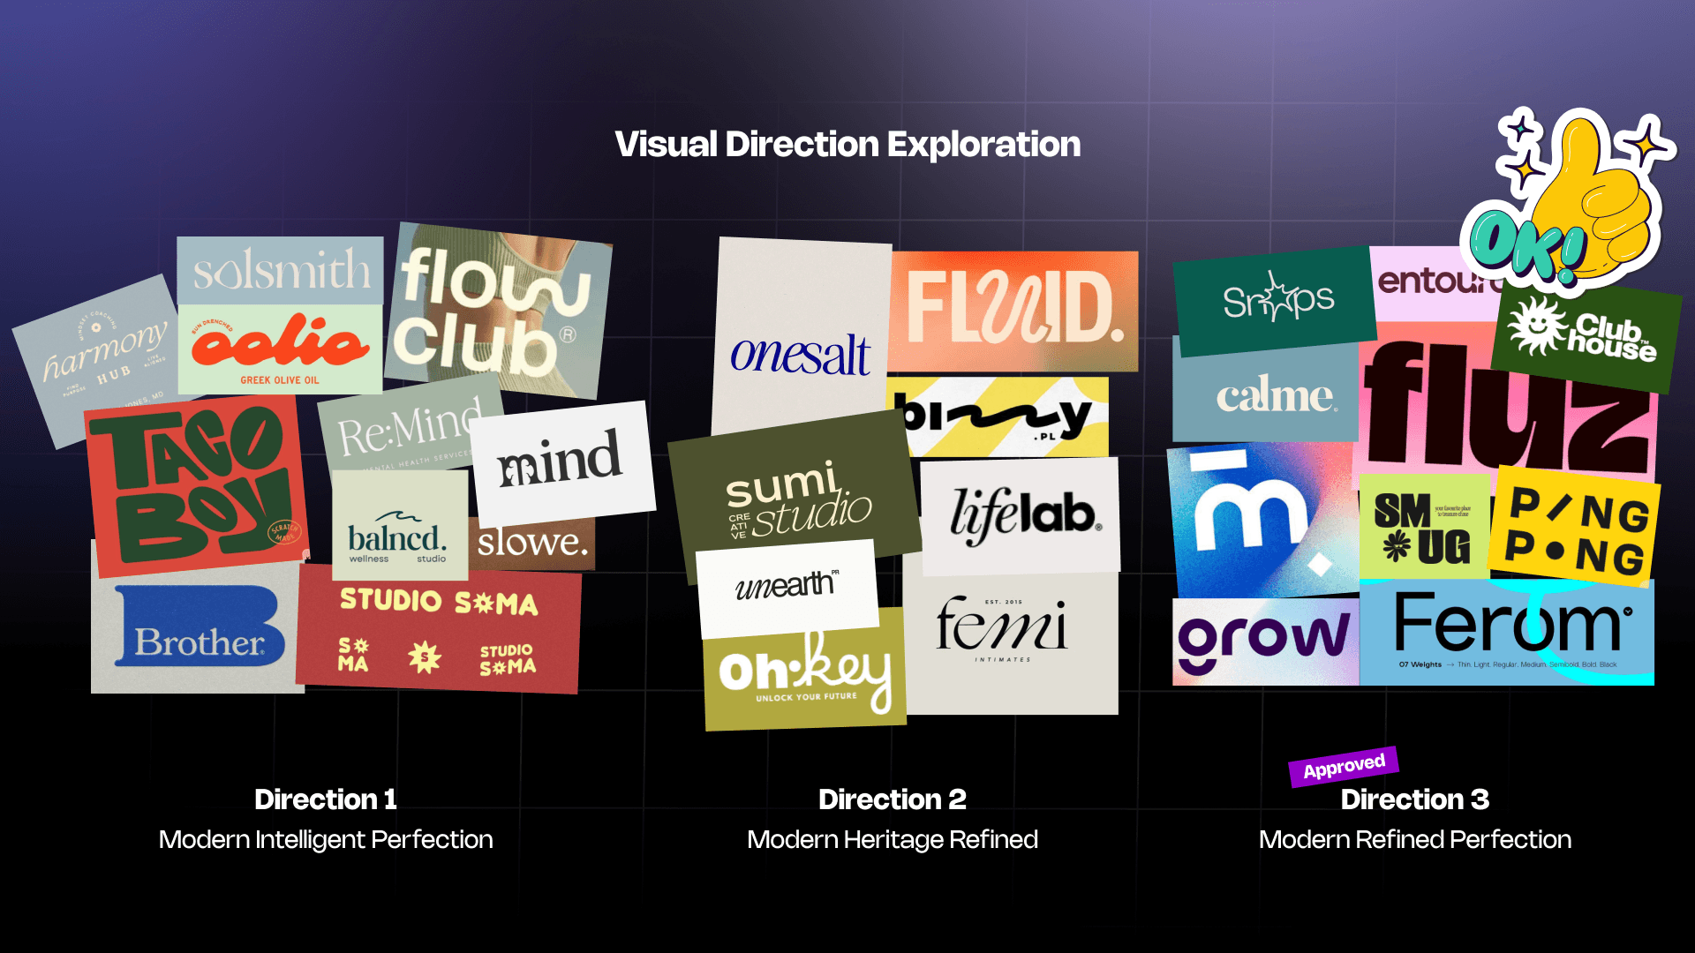
Task: Select the FLUID orange gradient tile
Action: point(1013,311)
